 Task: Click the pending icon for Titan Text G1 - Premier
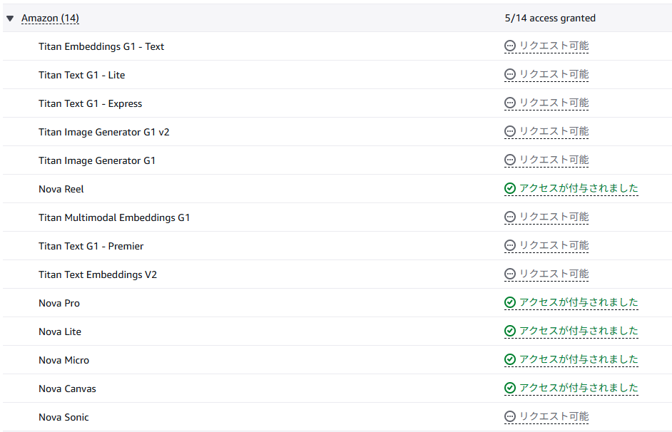click(x=510, y=245)
